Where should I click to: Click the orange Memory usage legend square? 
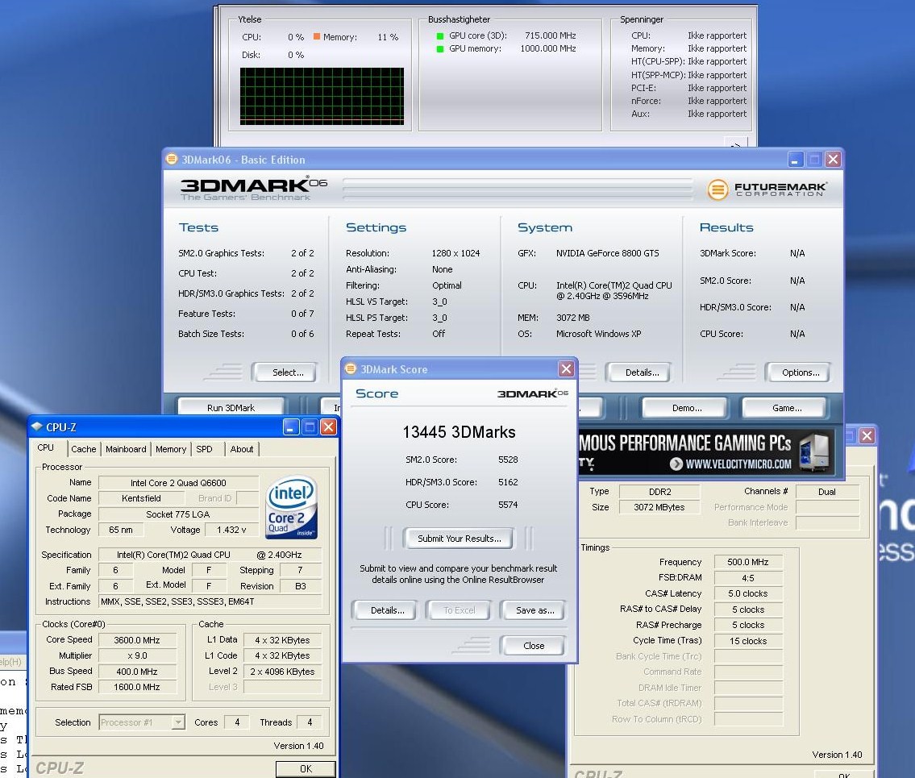(317, 36)
